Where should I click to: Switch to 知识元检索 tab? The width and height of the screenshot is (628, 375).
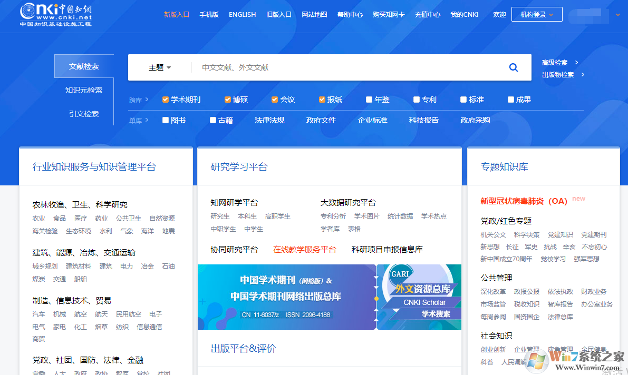pyautogui.click(x=84, y=90)
